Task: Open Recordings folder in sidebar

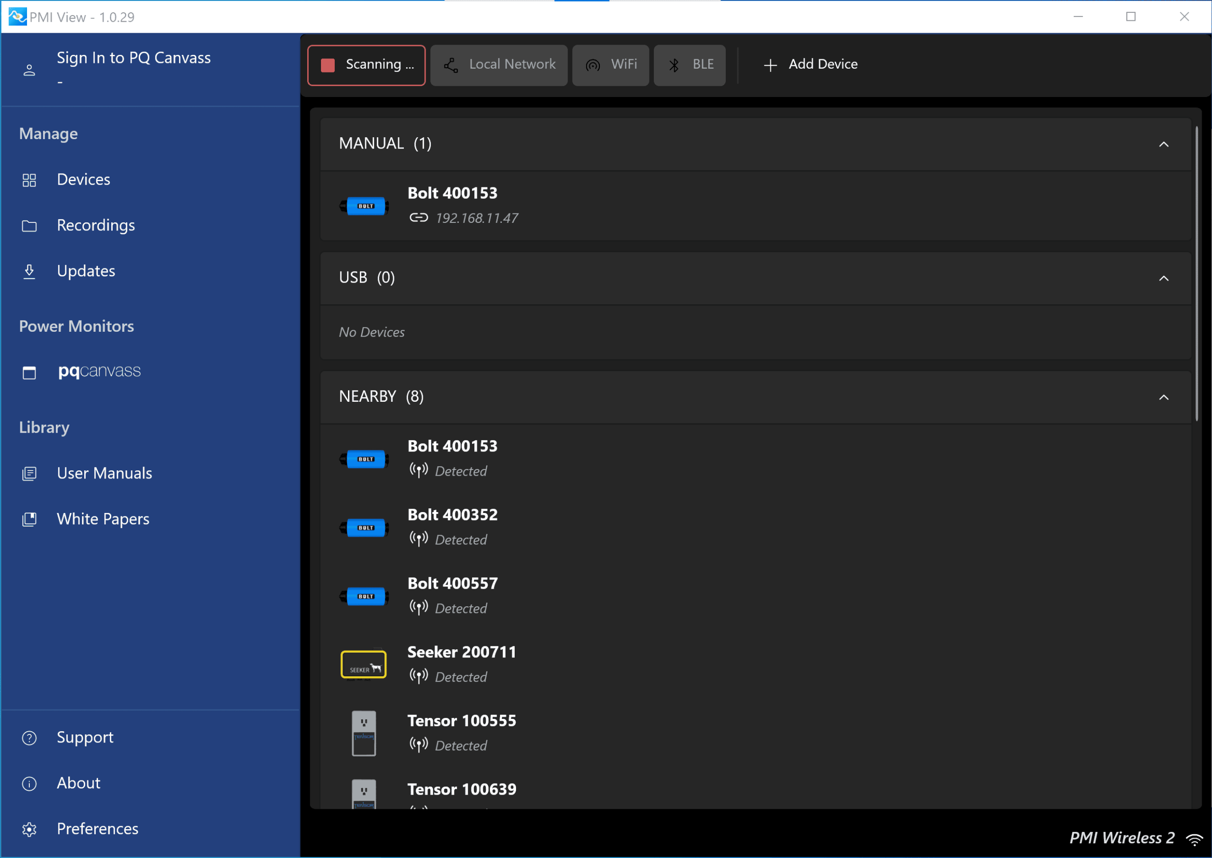Action: pyautogui.click(x=30, y=226)
